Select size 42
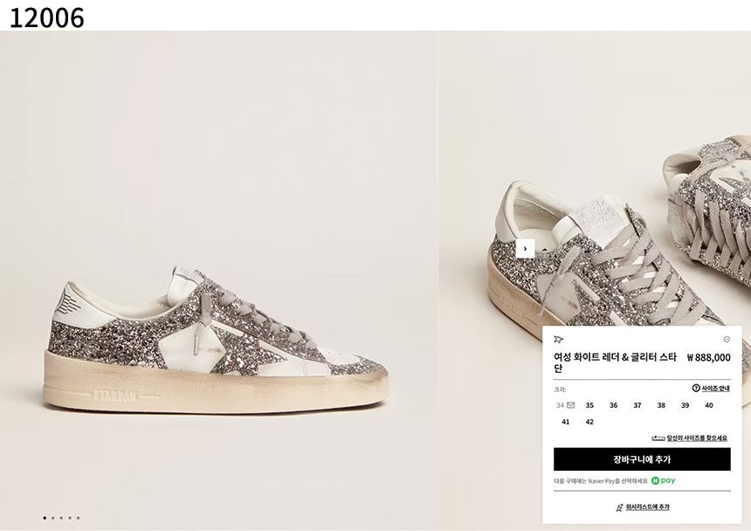This screenshot has width=751, height=531. tap(589, 422)
